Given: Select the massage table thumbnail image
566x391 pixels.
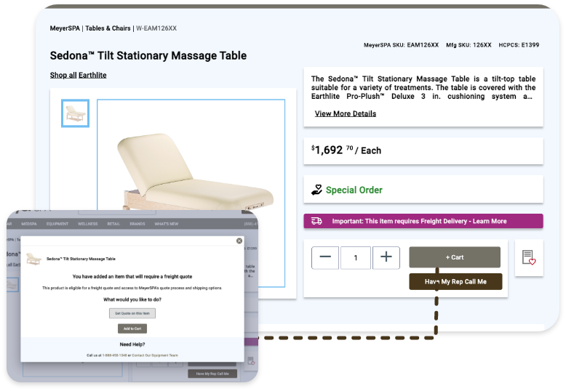Looking at the screenshot, I should pos(75,113).
